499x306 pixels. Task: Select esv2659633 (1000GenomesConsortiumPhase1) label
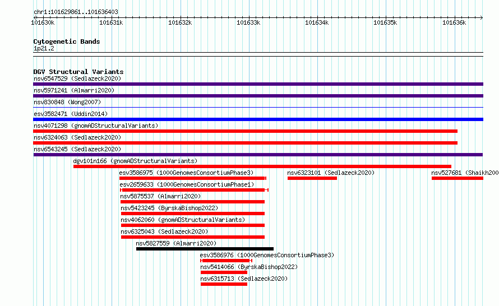(187, 184)
